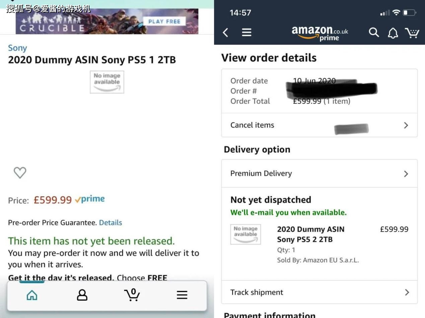Image resolution: width=425 pixels, height=318 pixels.
Task: Expand the Cancel items row
Action: pyautogui.click(x=319, y=125)
